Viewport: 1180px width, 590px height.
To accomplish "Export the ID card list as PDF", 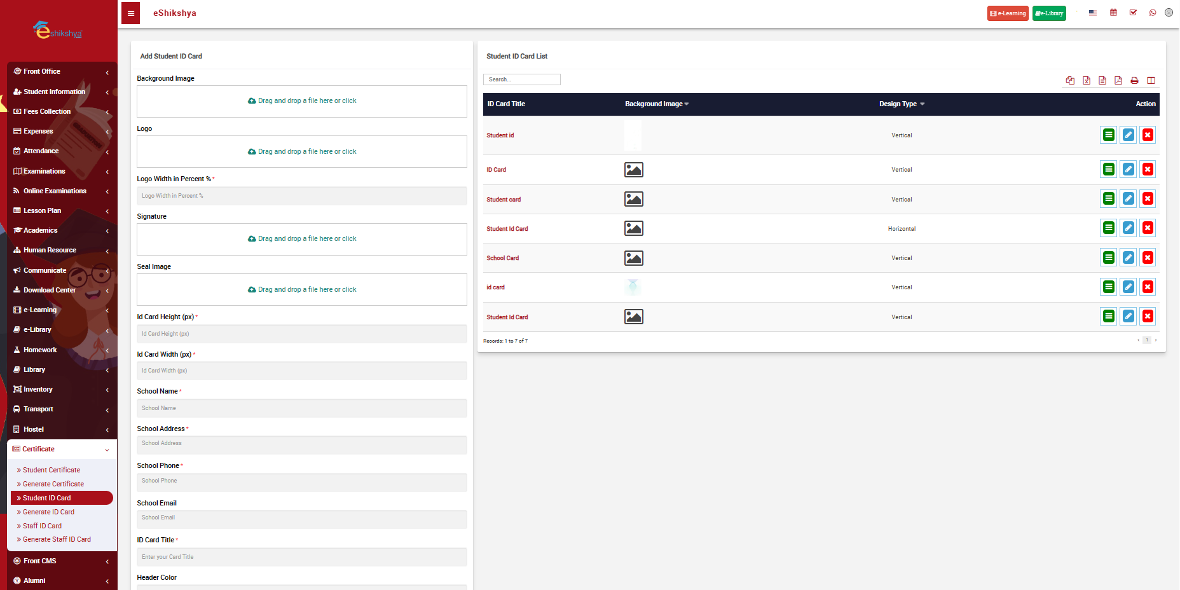I will [1118, 80].
